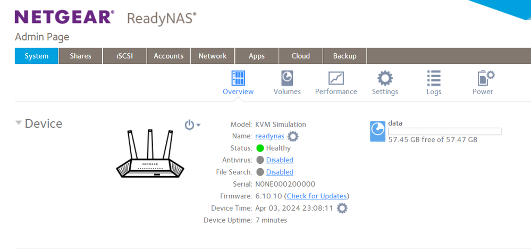This screenshot has width=531, height=250.
Task: Click the NETGEAR logo
Action: click(64, 17)
